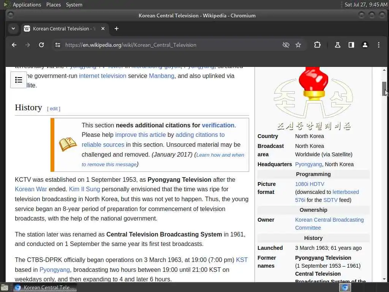Click the scrollbar down arrow
The width and height of the screenshot is (389, 292).
point(384,279)
